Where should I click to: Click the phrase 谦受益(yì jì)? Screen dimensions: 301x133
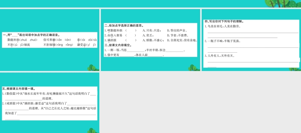pyautogui.click(x=87, y=45)
